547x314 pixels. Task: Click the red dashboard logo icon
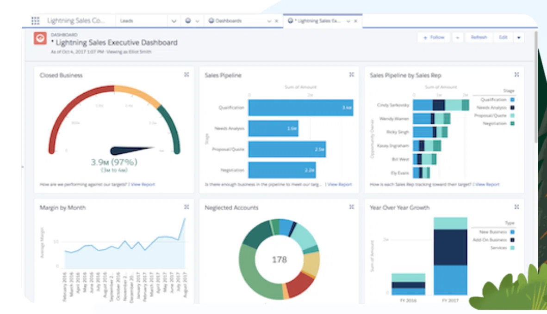[40, 38]
